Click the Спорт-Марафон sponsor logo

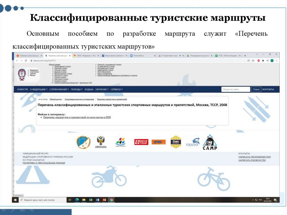pos(176,142)
